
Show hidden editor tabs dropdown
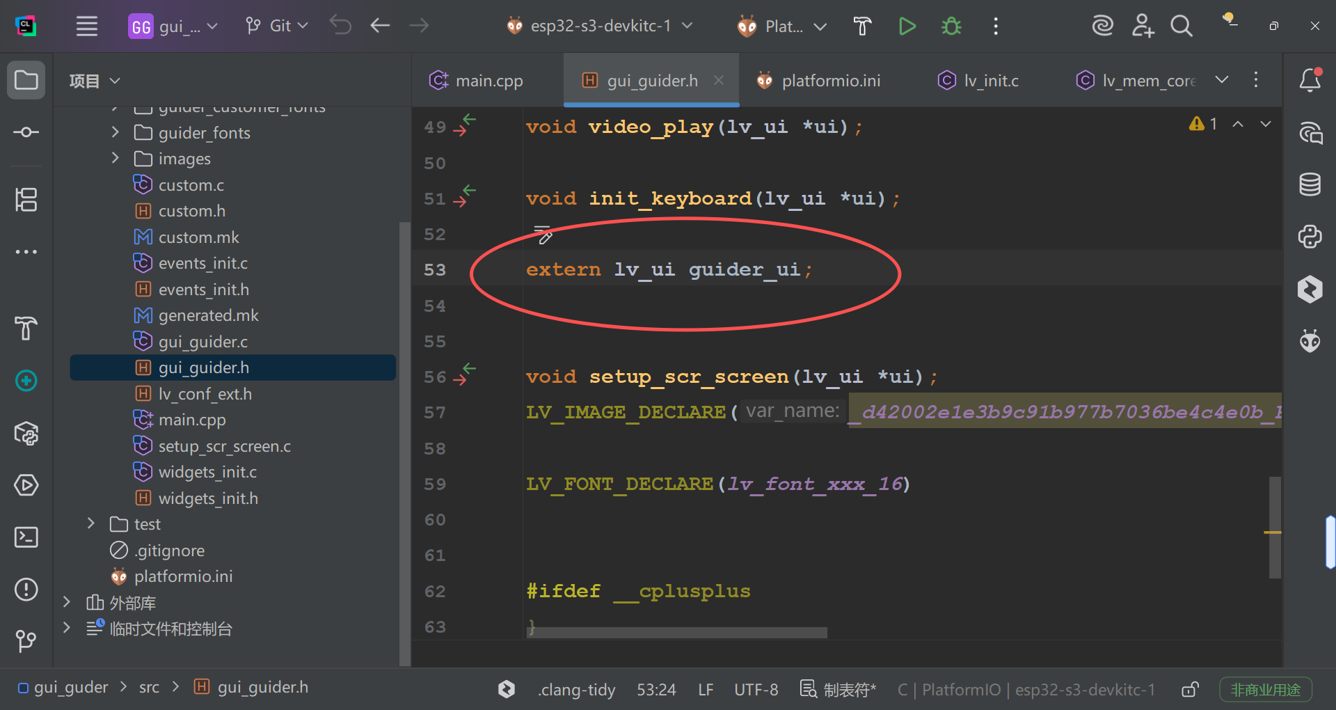pyautogui.click(x=1222, y=80)
